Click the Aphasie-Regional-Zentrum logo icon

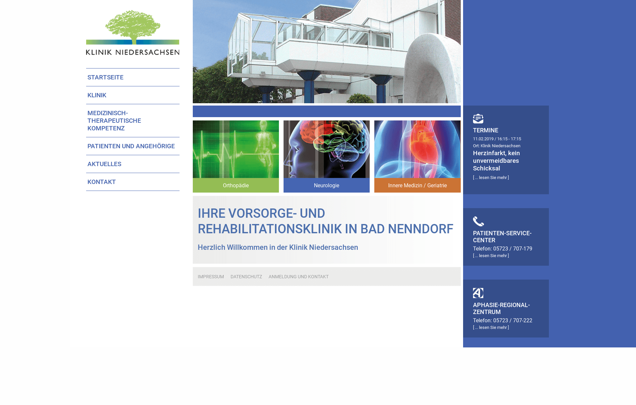[478, 293]
